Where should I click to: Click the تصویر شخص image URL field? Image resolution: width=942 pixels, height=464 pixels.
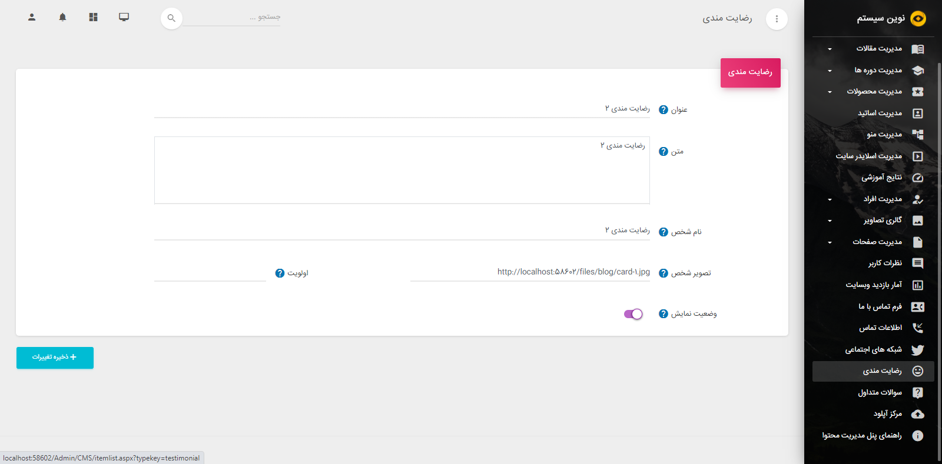tap(530, 272)
